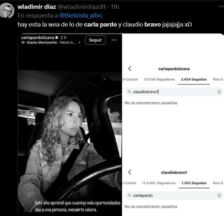Select the 313 Mil Seguidores tab

159,79
